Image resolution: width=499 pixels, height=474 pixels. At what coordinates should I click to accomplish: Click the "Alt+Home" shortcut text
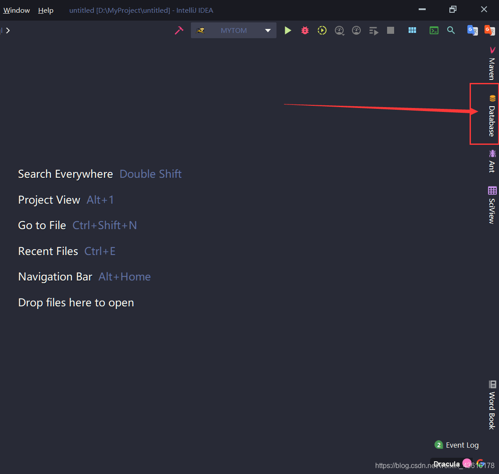(x=125, y=276)
